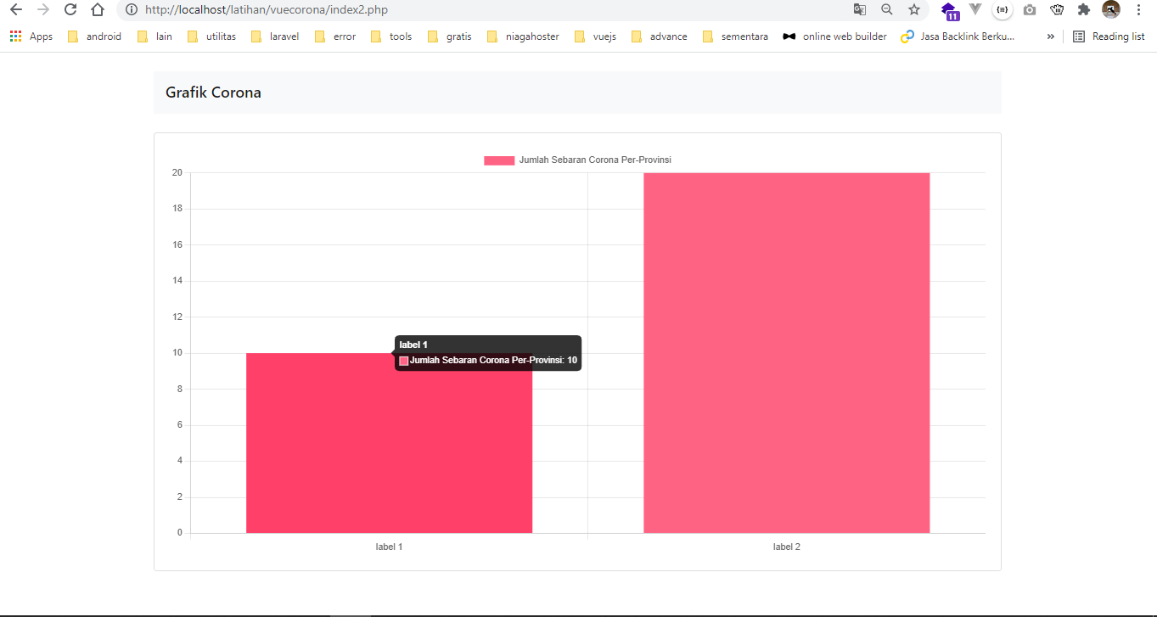
Task: Toggle the Jumlah Sebaran Corona legend item
Action: pyautogui.click(x=577, y=159)
